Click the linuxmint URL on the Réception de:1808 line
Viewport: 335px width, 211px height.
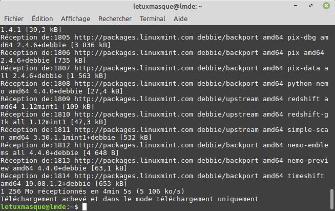[x=133, y=83]
